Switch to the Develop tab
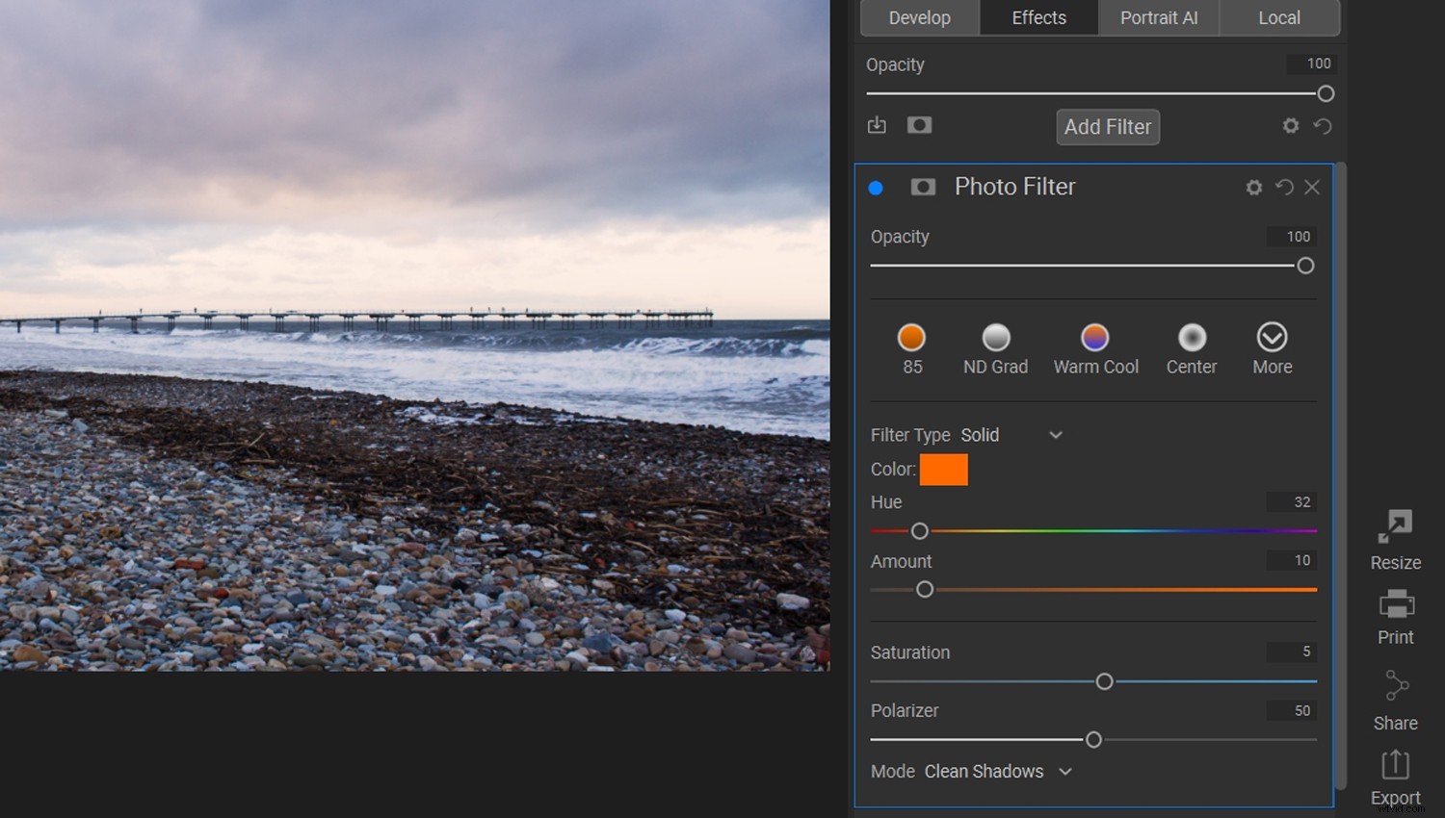The image size is (1445, 818). [x=919, y=17]
